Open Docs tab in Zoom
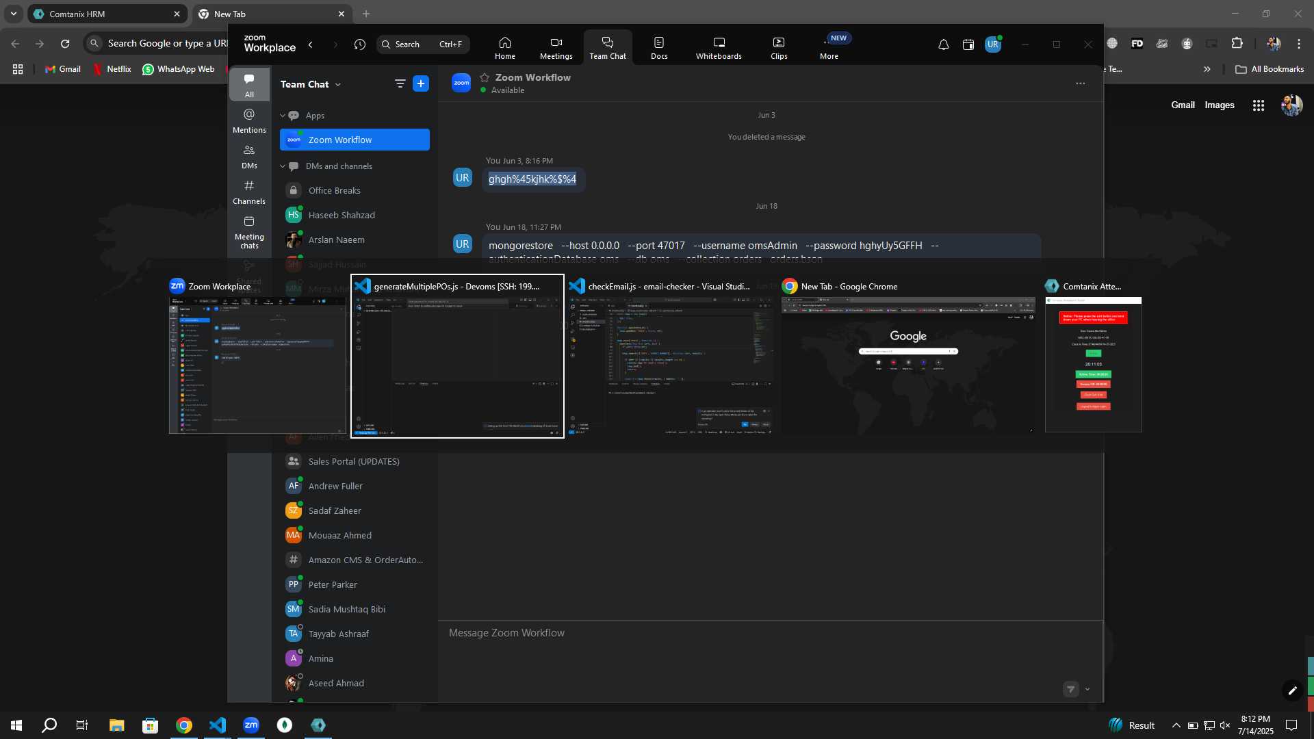1314x739 pixels. (659, 47)
